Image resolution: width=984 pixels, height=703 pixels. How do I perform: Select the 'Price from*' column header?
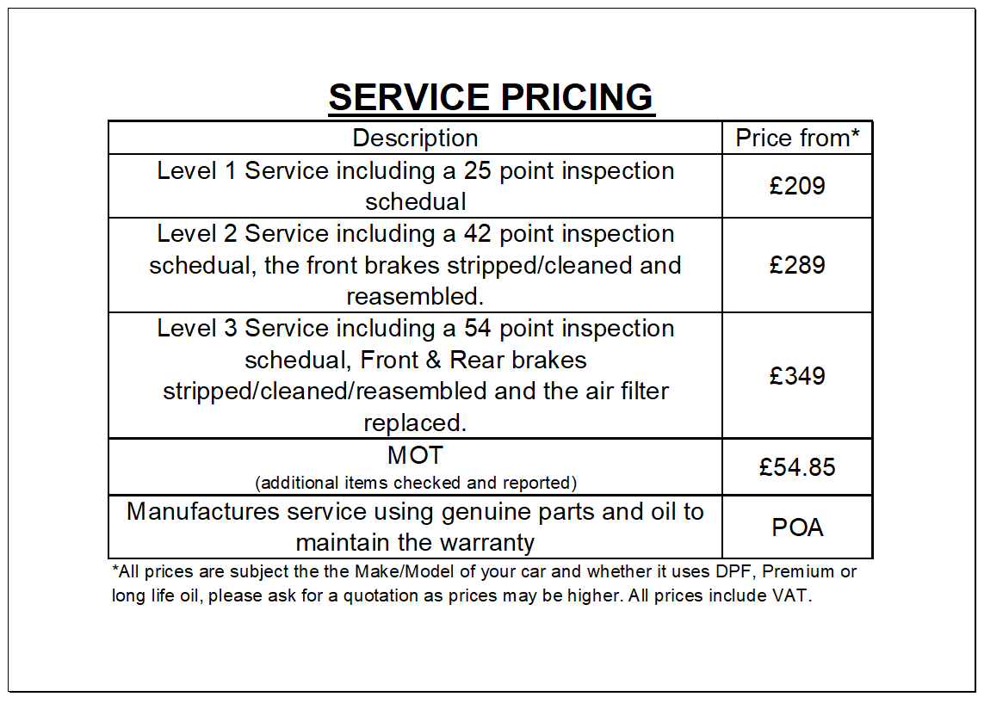[x=797, y=138]
